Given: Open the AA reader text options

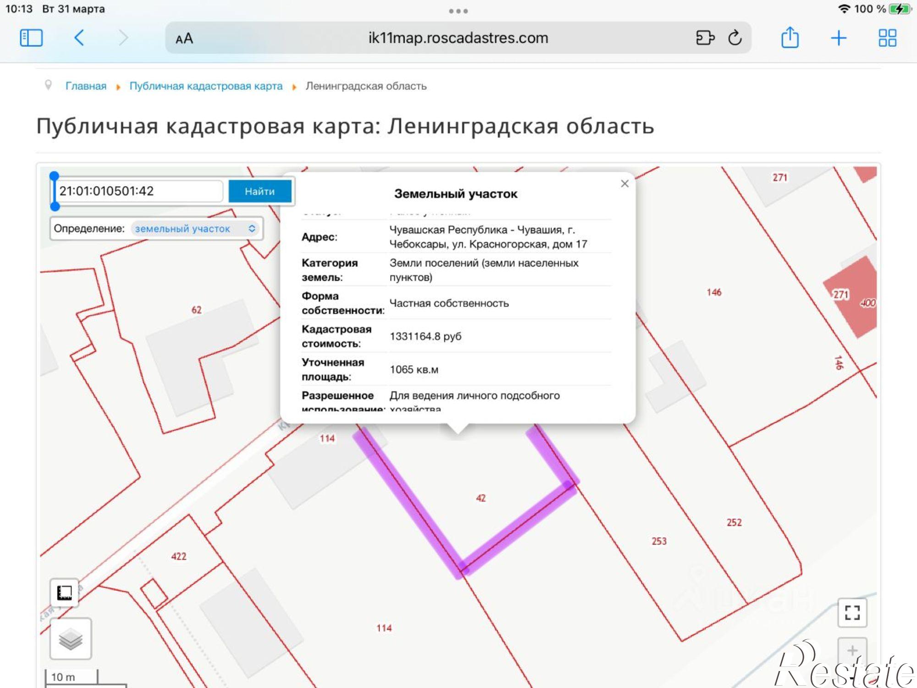Looking at the screenshot, I should click(x=184, y=39).
